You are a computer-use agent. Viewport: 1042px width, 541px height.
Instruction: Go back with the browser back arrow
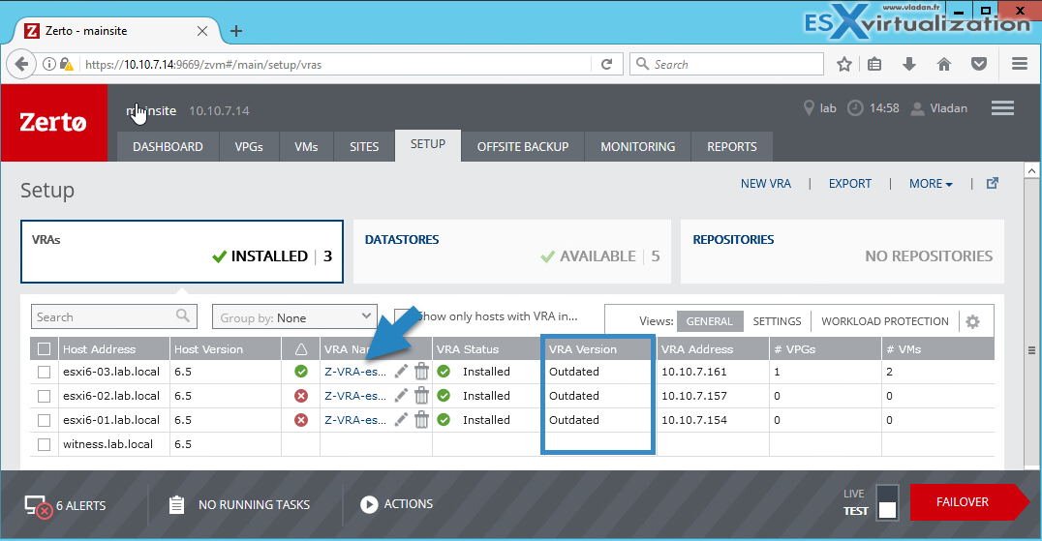(21, 65)
